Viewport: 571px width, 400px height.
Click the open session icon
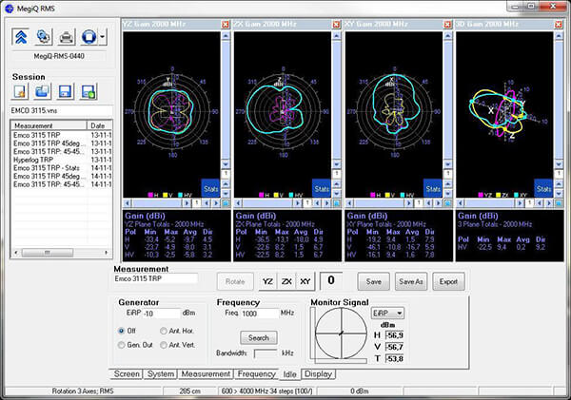pos(43,91)
